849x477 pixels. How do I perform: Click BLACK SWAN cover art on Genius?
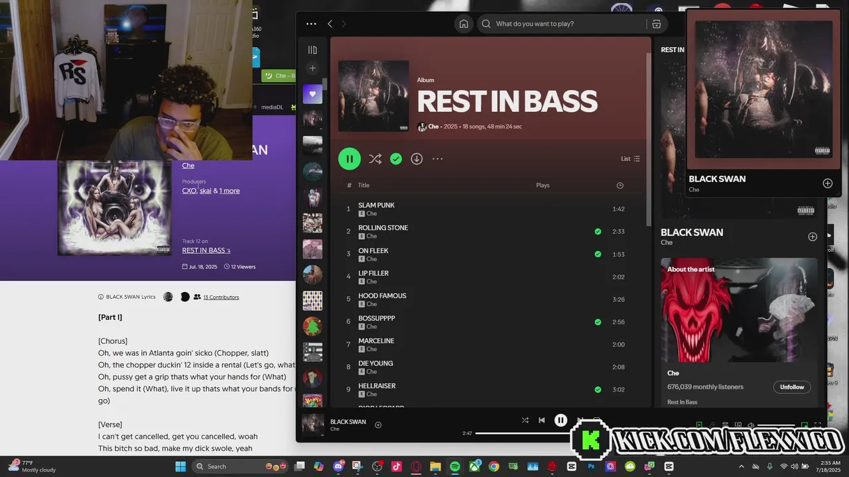(115, 208)
